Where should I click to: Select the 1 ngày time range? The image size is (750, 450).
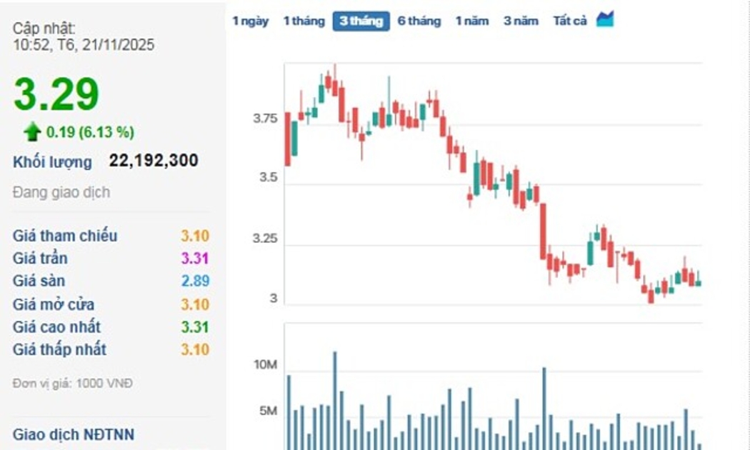coord(250,21)
